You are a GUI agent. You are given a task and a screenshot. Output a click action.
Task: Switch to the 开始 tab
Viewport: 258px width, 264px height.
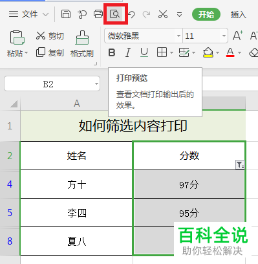[206, 14]
